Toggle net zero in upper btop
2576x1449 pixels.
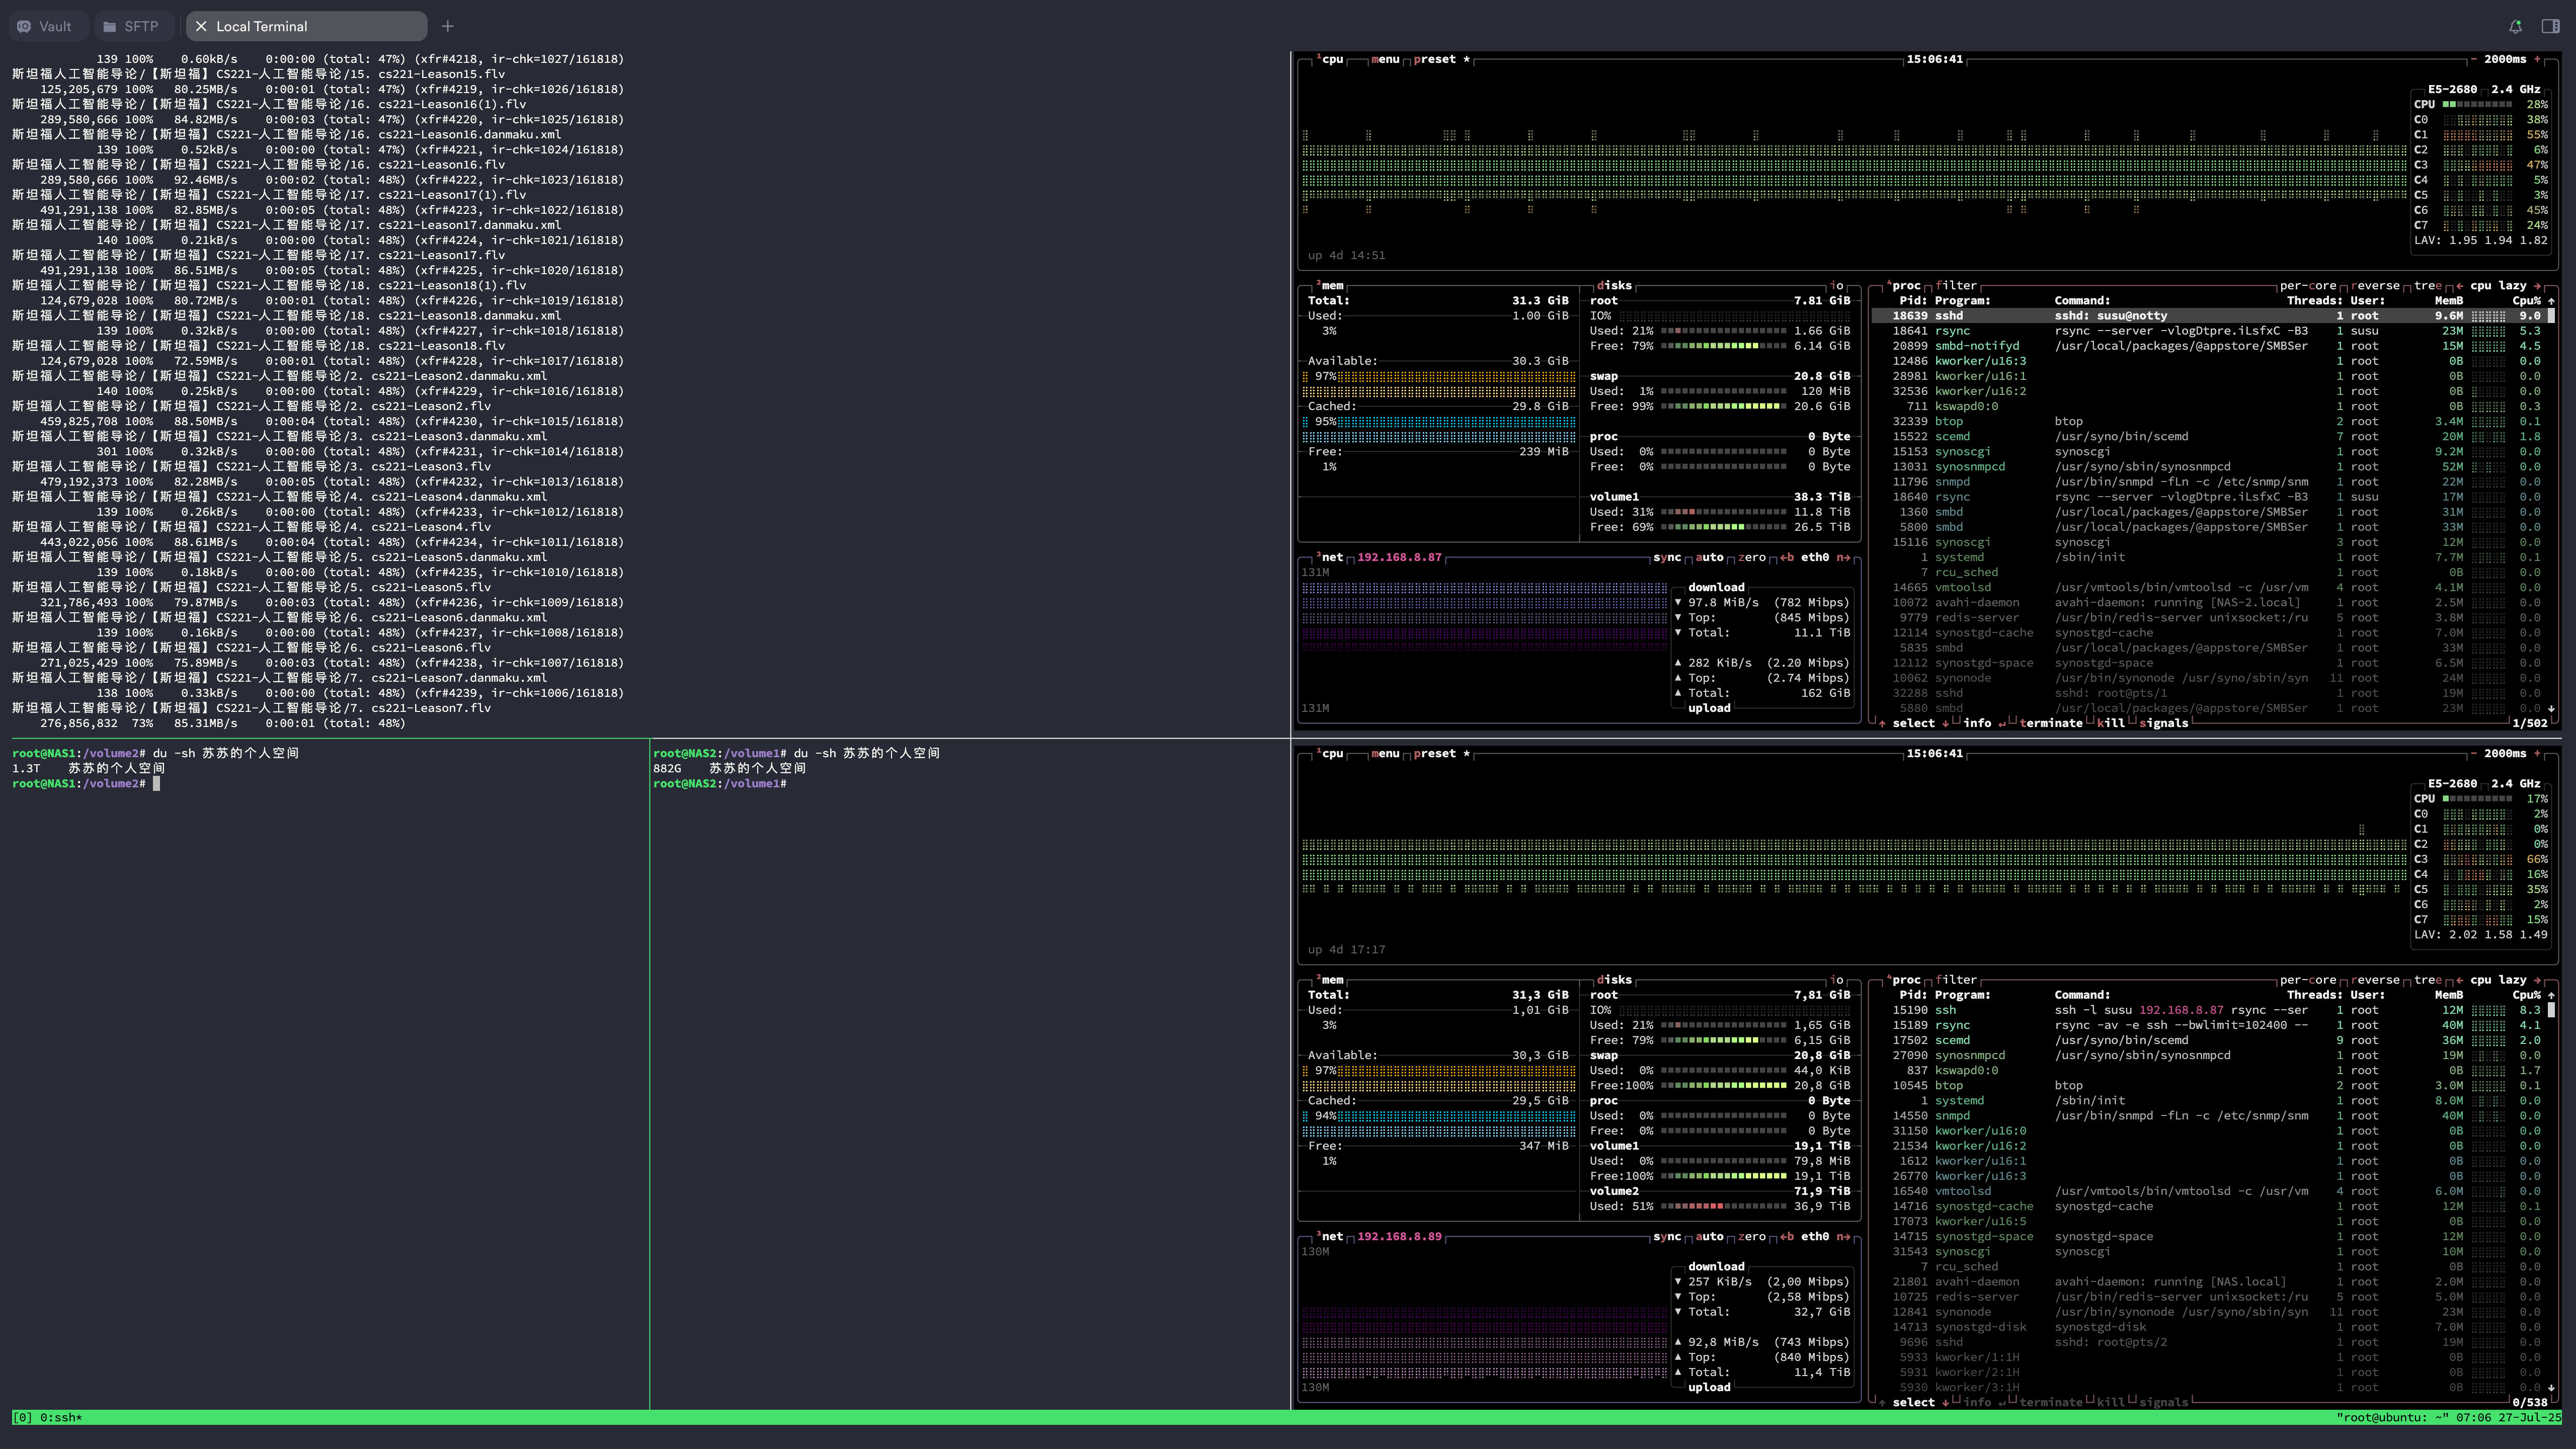tap(1752, 557)
